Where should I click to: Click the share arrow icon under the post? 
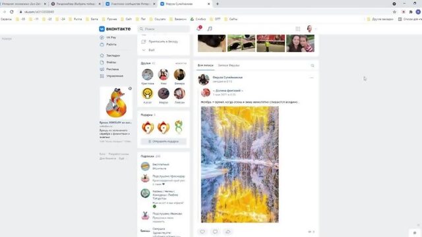(227, 232)
